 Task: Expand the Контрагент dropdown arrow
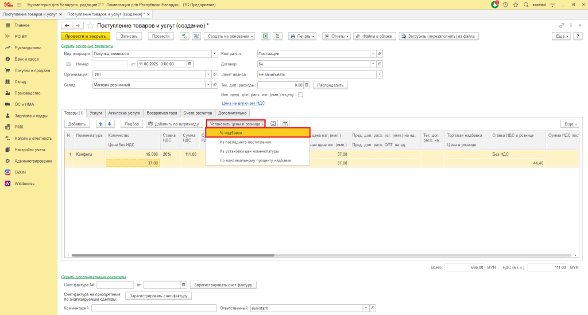tap(373, 53)
